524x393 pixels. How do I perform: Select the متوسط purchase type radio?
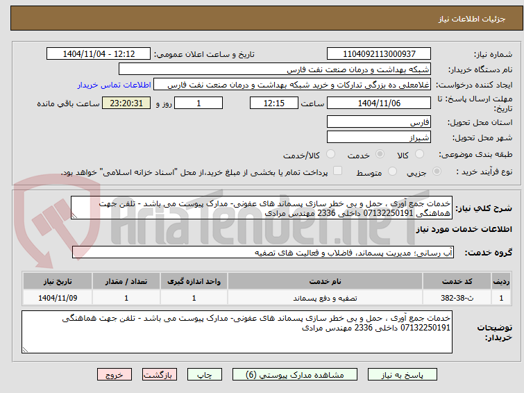(x=392, y=172)
